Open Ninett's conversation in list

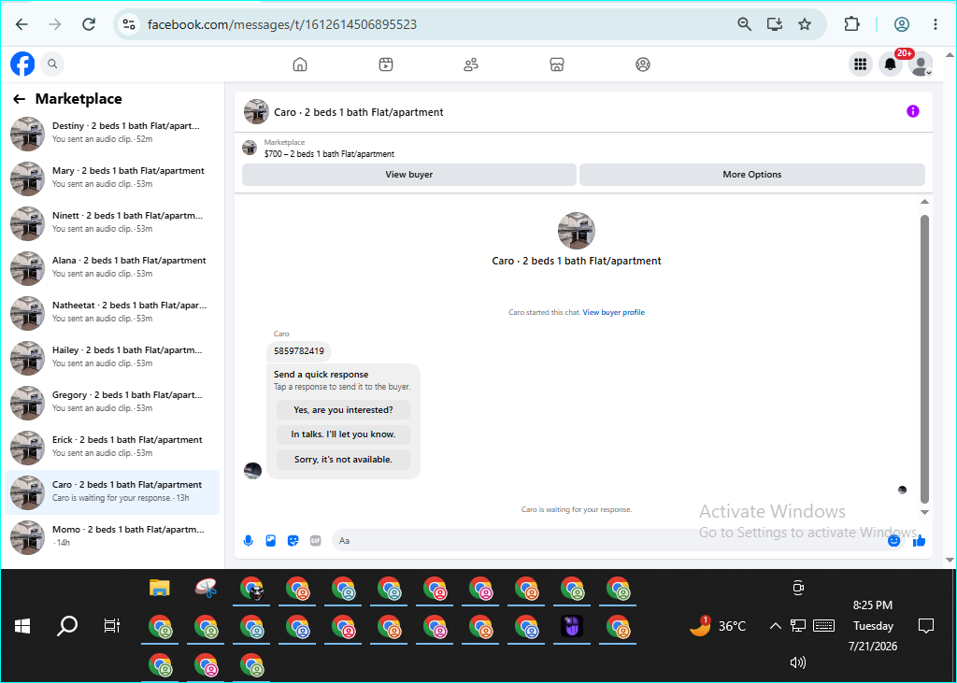tap(112, 222)
